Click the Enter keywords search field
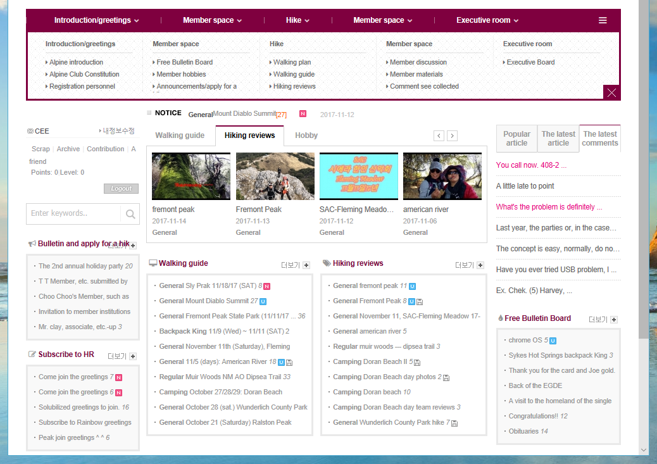This screenshot has height=464, width=657. [73, 213]
